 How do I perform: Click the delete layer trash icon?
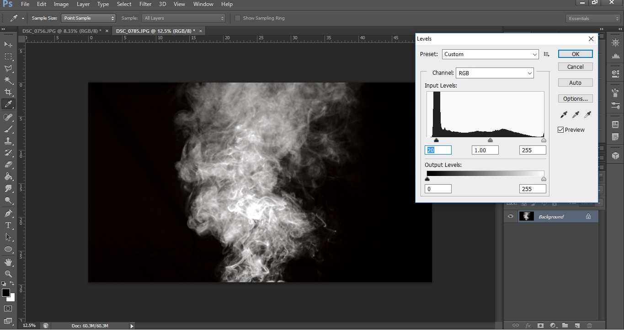[x=589, y=326]
